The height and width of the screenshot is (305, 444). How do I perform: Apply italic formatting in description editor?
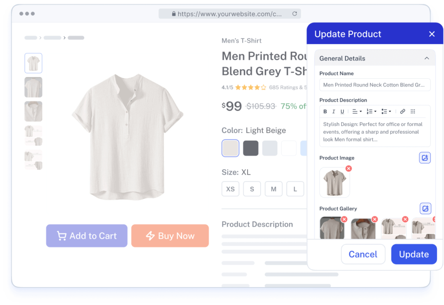(333, 112)
